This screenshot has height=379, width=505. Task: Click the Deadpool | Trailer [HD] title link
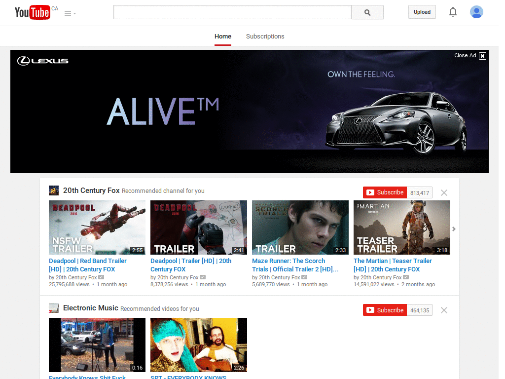(191, 265)
